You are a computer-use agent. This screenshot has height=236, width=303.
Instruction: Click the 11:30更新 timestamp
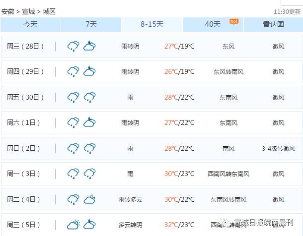287,12
